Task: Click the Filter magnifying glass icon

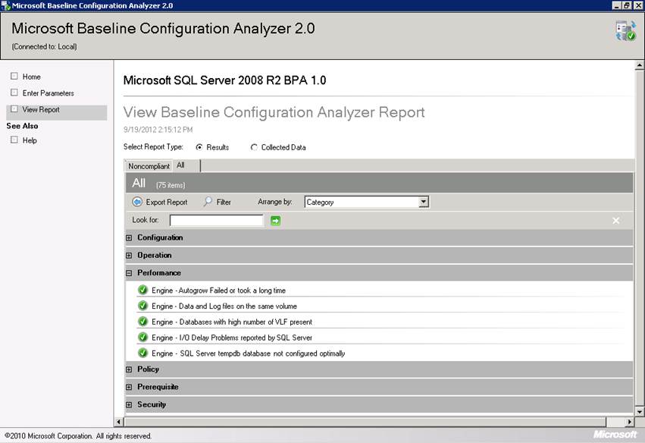Action: pyautogui.click(x=207, y=202)
